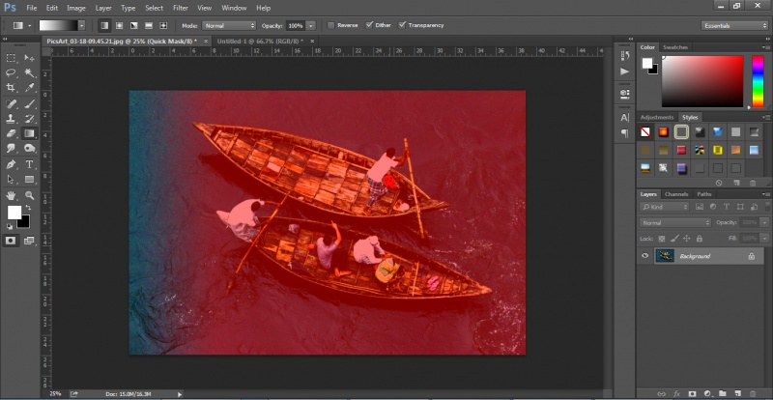This screenshot has height=400, width=773.
Task: Click the rainbow hue slider strip
Action: (756, 81)
